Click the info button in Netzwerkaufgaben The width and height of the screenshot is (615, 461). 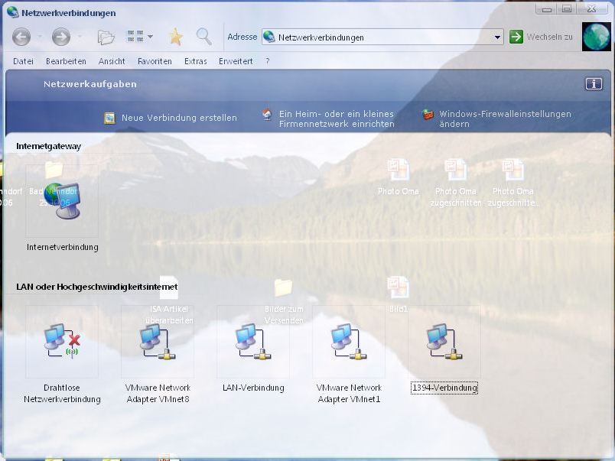(594, 84)
